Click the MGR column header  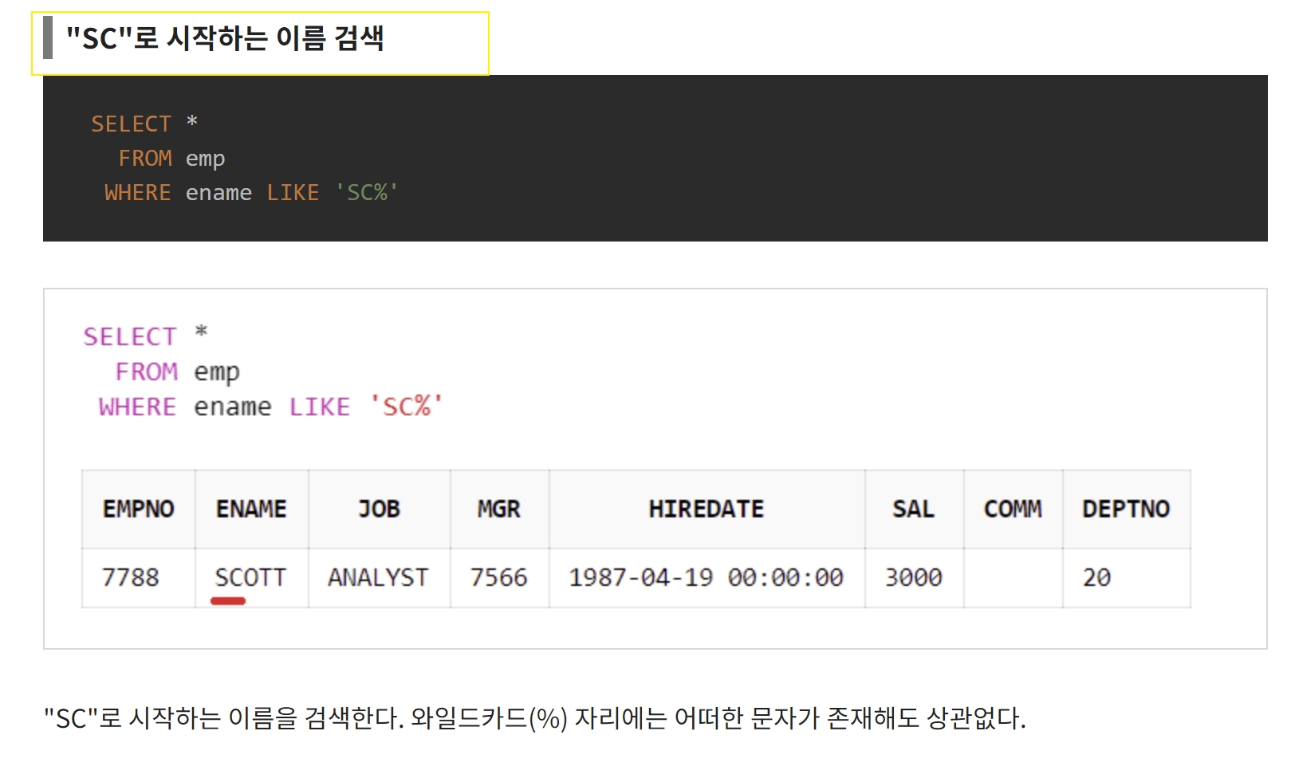click(499, 509)
